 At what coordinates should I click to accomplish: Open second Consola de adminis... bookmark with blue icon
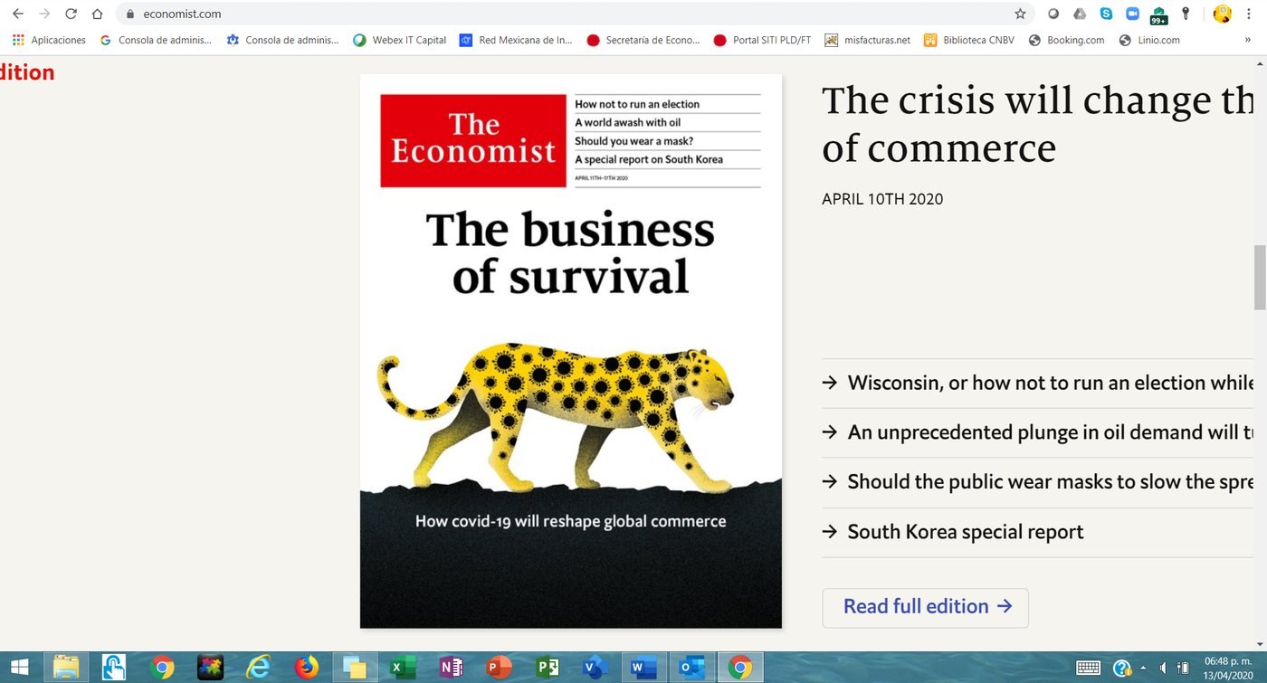[282, 40]
